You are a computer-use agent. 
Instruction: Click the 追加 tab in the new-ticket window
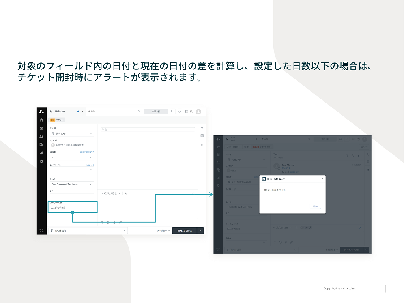(92, 112)
